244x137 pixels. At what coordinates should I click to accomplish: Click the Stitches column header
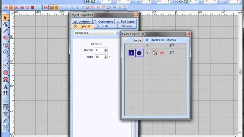pyautogui.click(x=171, y=40)
